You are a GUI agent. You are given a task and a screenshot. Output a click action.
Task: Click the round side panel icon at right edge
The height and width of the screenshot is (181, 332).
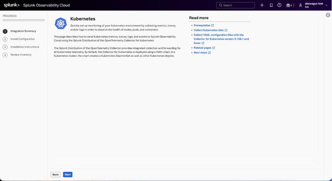[x=328, y=15]
